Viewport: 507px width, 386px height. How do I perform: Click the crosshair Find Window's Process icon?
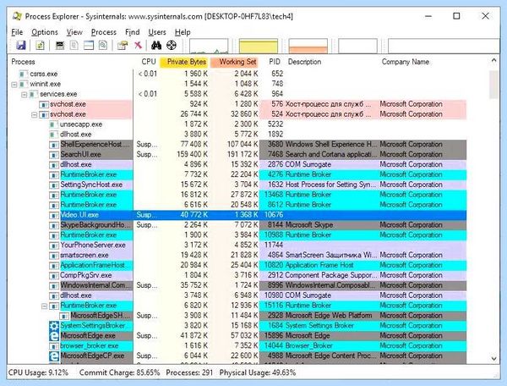tap(172, 46)
